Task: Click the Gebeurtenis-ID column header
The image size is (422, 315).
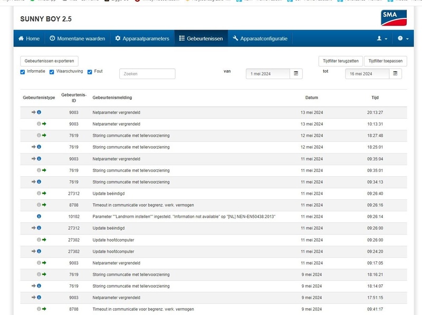Action: click(74, 98)
